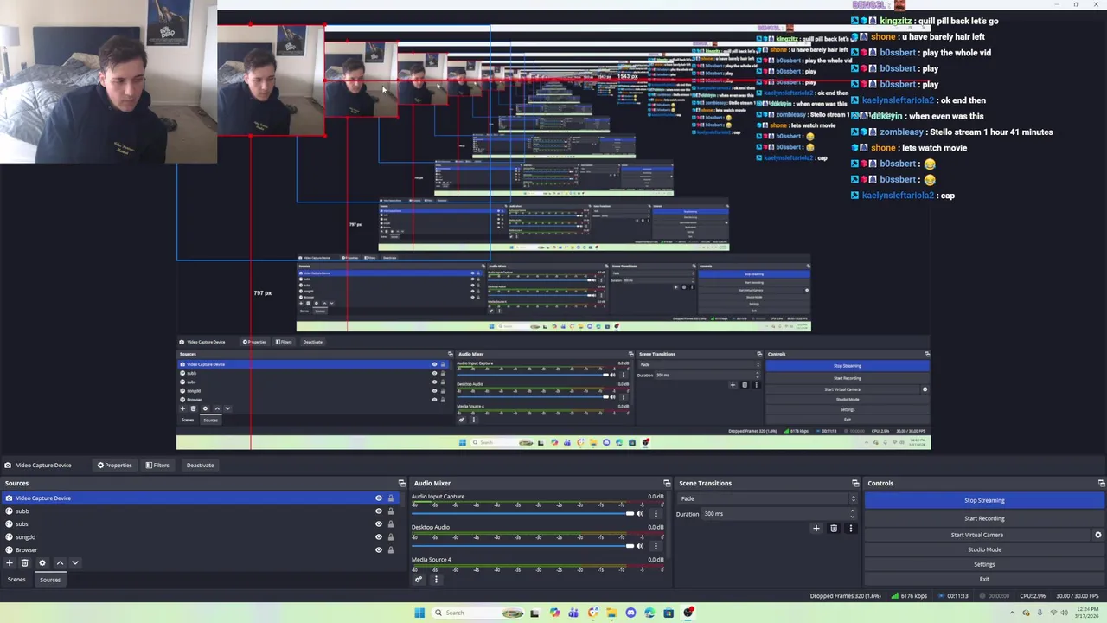1107x623 pixels.
Task: Open the Fade transition dropdown
Action: click(767, 498)
